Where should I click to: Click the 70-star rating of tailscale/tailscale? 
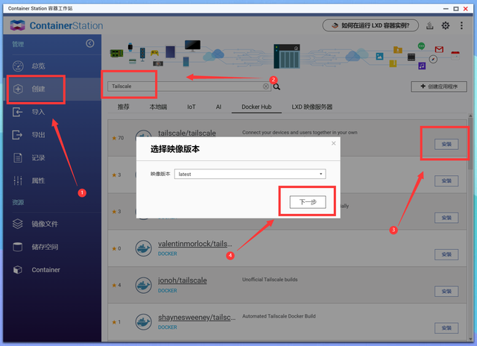[118, 138]
